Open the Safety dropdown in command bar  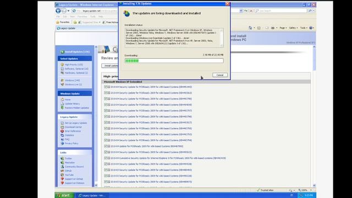pos(293,28)
